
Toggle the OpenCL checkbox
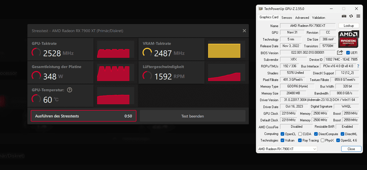pos(282,134)
